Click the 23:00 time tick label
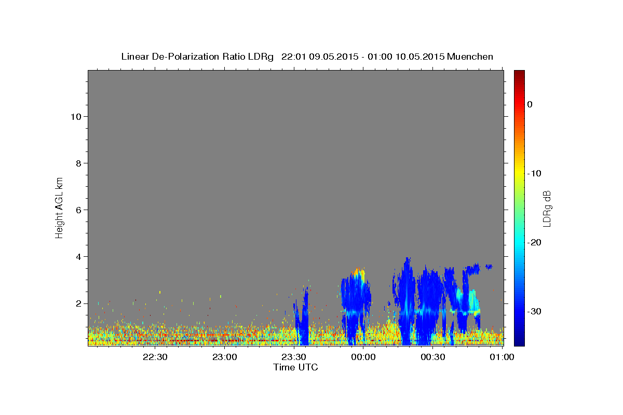623x415 pixels. point(225,357)
